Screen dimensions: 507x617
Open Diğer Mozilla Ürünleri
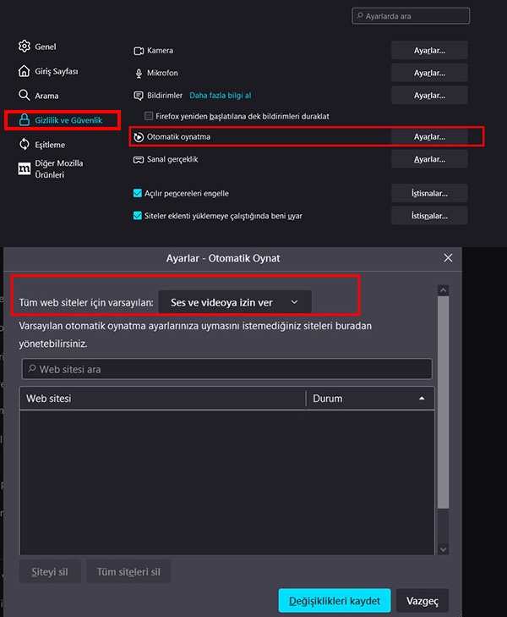pos(51,168)
